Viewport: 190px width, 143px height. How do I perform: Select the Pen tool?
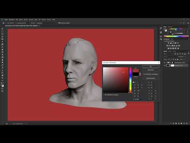point(2,65)
